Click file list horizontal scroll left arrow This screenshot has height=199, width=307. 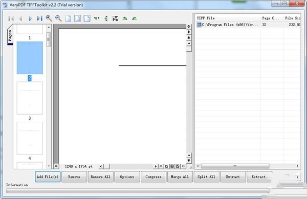point(198,166)
